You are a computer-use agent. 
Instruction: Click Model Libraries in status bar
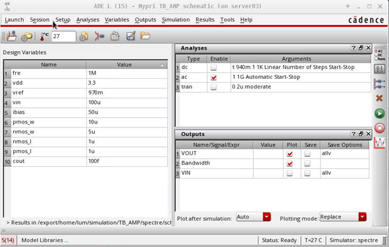(x=45, y=240)
